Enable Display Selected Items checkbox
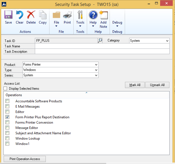 [5, 89]
